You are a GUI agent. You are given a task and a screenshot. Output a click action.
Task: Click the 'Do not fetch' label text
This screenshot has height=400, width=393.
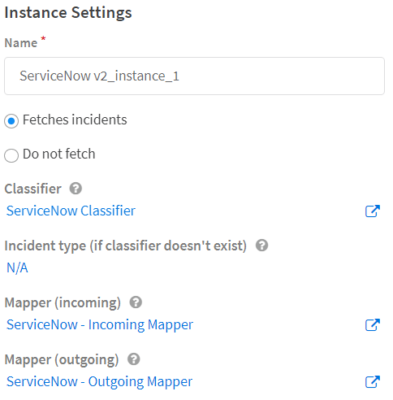pos(59,154)
